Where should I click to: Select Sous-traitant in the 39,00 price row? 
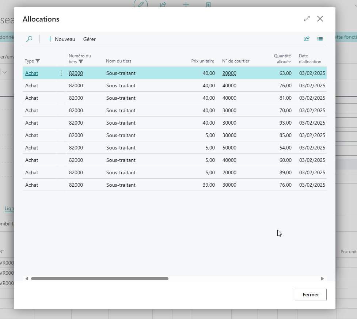pos(121,185)
